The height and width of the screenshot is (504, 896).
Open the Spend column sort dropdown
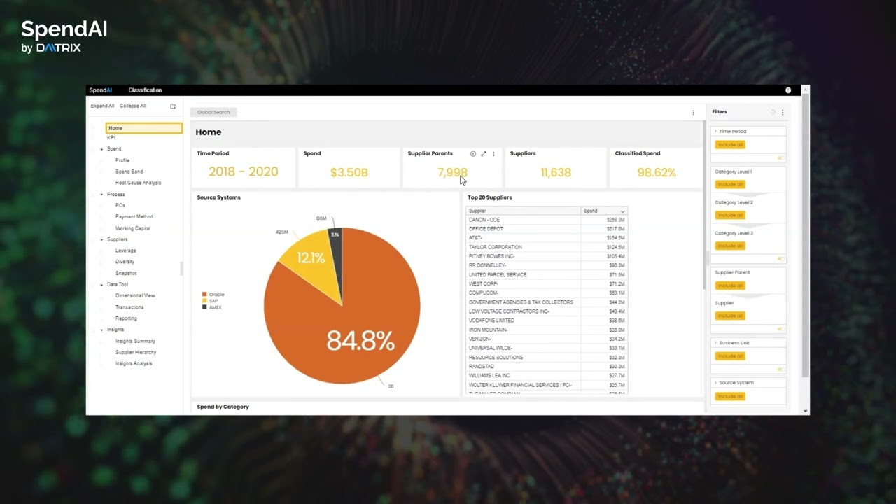(x=622, y=211)
